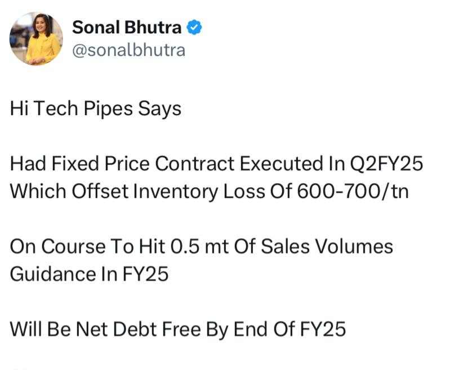
Task: Click the blue verified badge icon
Action: coord(194,27)
